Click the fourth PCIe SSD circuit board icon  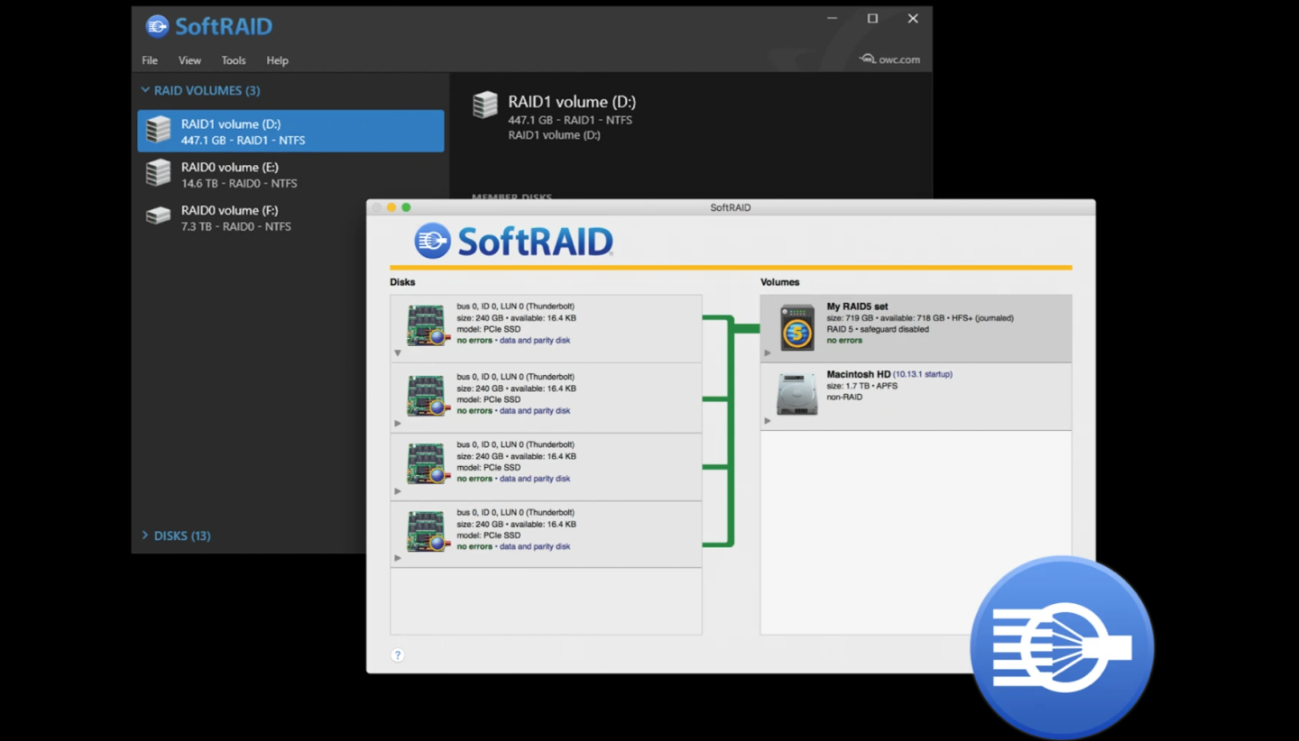(x=427, y=531)
